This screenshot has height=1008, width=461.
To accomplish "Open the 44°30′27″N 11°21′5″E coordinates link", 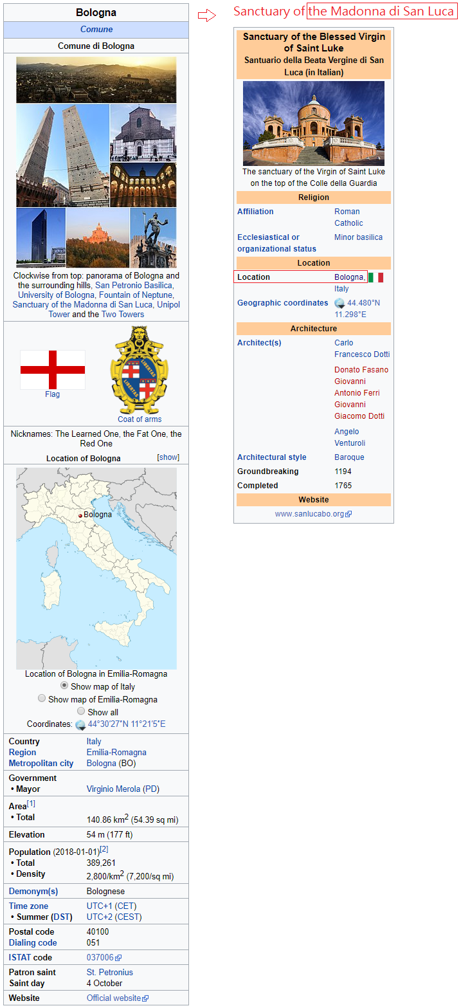I will click(127, 724).
